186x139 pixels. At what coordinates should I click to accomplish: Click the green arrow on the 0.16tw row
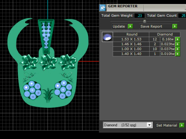[177, 39]
